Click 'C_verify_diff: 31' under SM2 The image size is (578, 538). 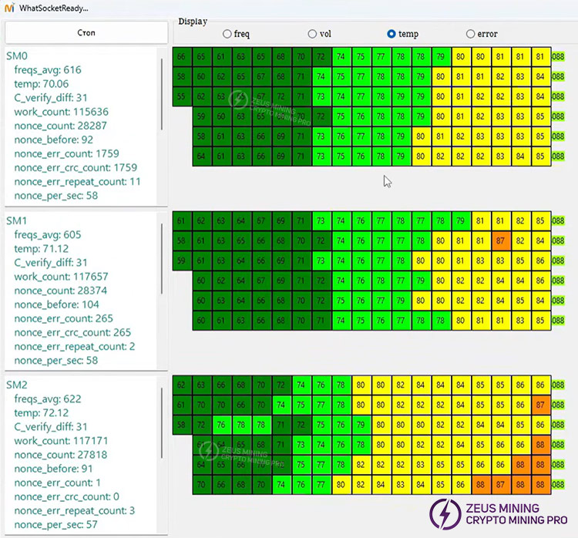pos(51,427)
